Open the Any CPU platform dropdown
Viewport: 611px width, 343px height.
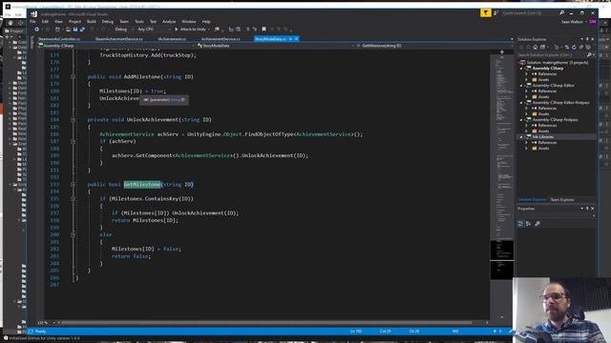154,30
